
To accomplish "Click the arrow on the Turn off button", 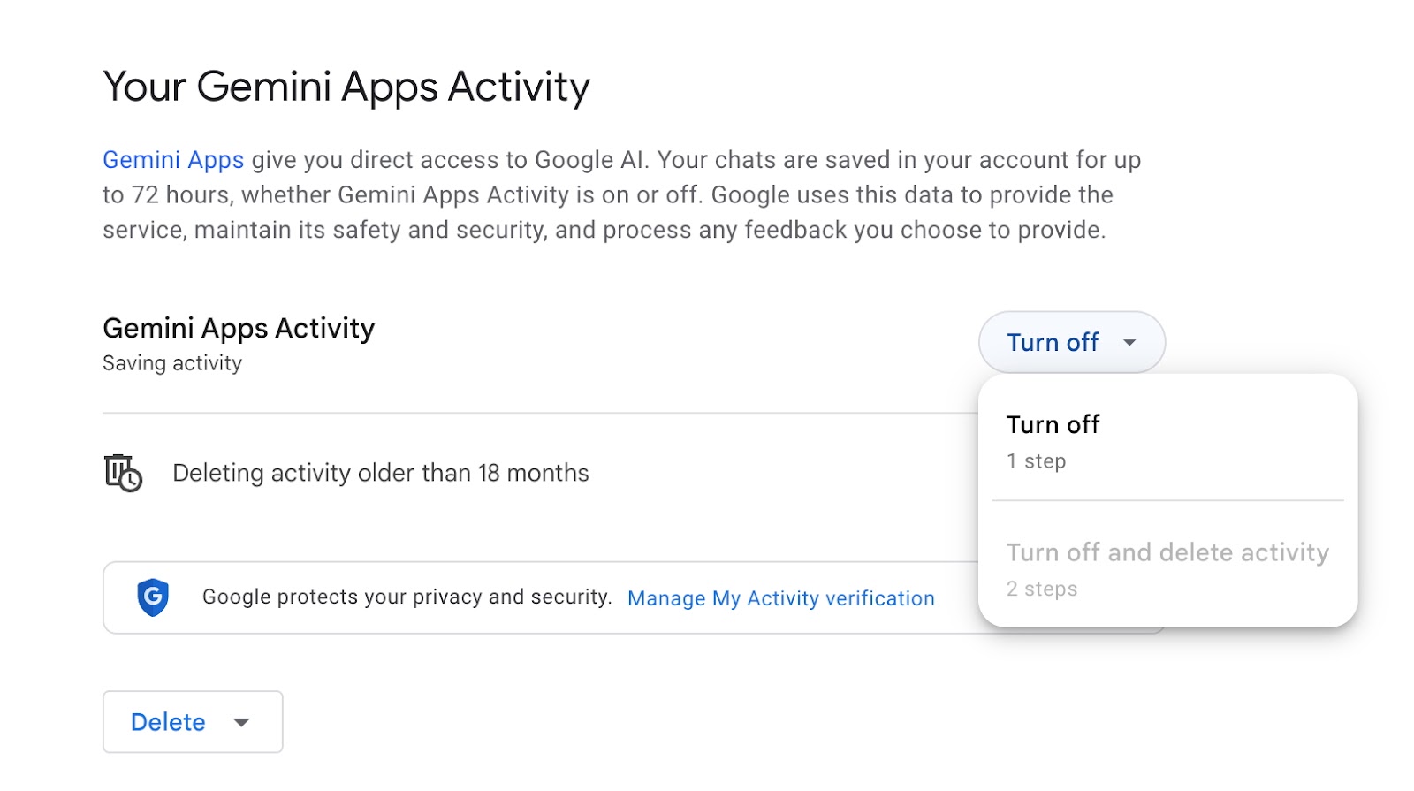I will (x=1129, y=343).
